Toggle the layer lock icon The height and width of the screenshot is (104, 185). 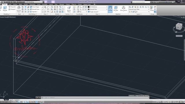click(x=134, y=12)
